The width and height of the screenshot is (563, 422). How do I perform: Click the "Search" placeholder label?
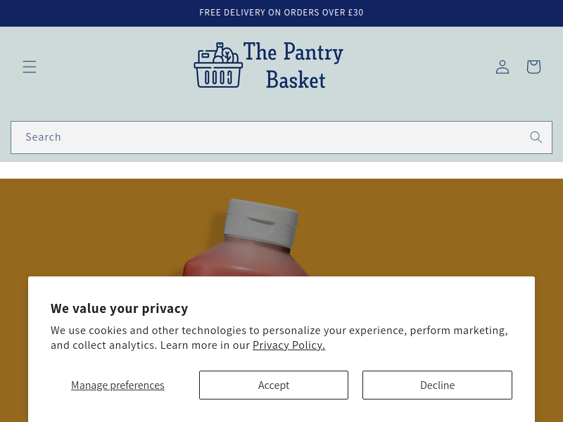coord(43,137)
